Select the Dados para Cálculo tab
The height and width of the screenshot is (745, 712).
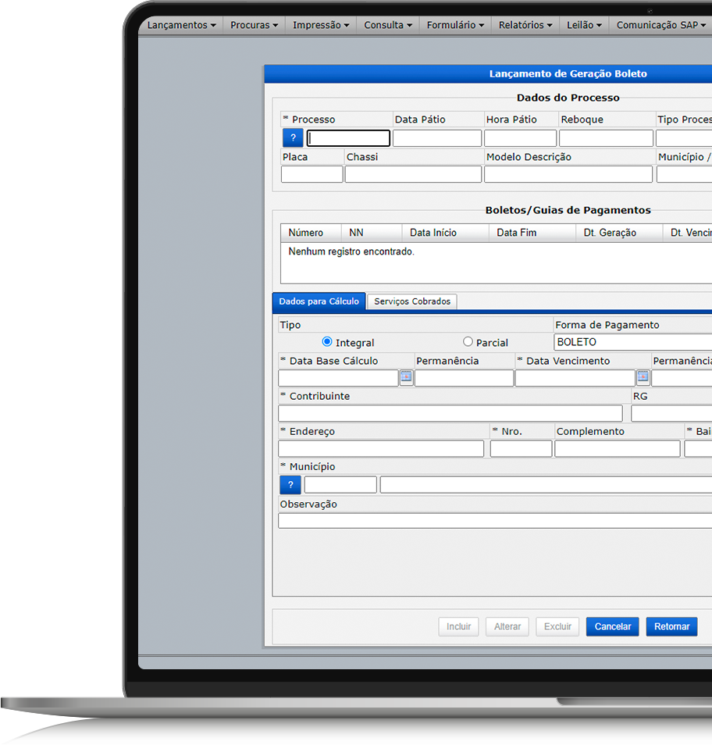click(319, 301)
